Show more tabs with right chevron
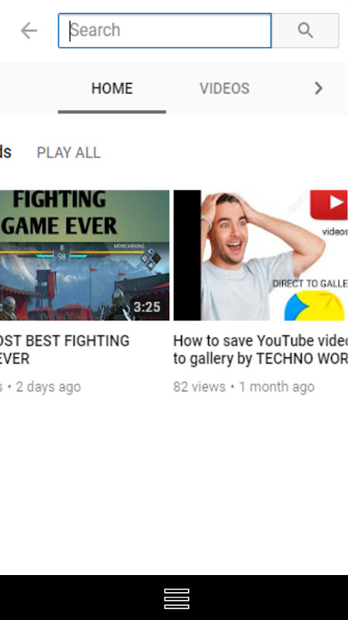Image resolution: width=348 pixels, height=620 pixels. (x=319, y=88)
